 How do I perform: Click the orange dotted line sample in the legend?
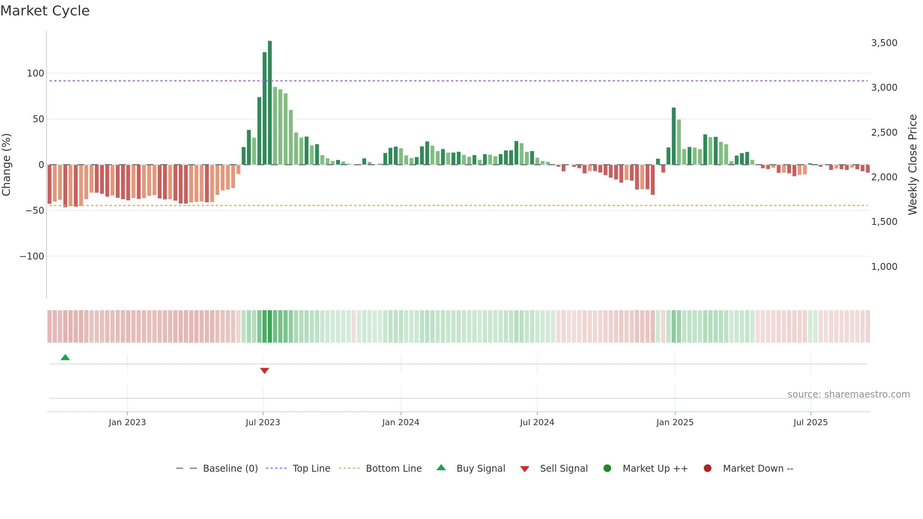pos(350,468)
